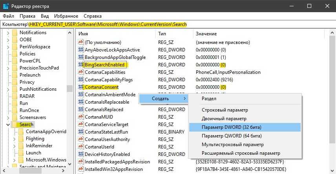The image size is (336, 174).
Task: Select Строковый параметр from submenu
Action: pyautogui.click(x=225, y=110)
